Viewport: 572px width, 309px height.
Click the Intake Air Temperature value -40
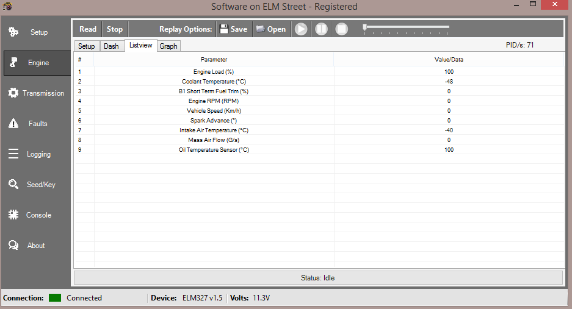tap(449, 130)
